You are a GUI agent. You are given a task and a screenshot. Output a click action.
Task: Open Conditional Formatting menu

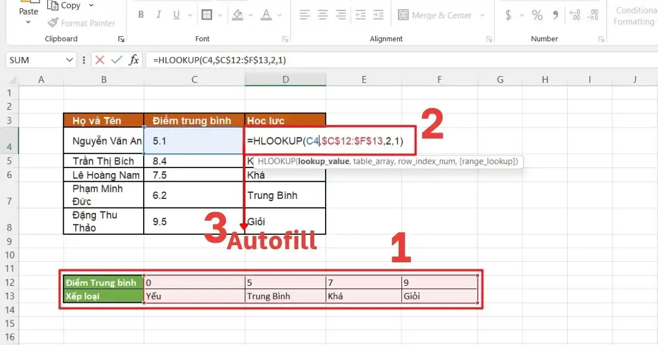(x=635, y=16)
